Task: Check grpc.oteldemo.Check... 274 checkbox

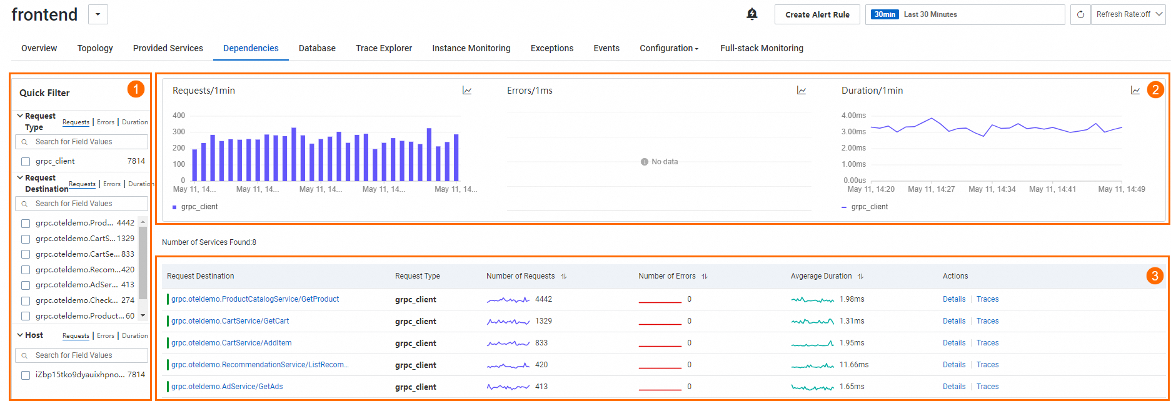Action: (26, 301)
